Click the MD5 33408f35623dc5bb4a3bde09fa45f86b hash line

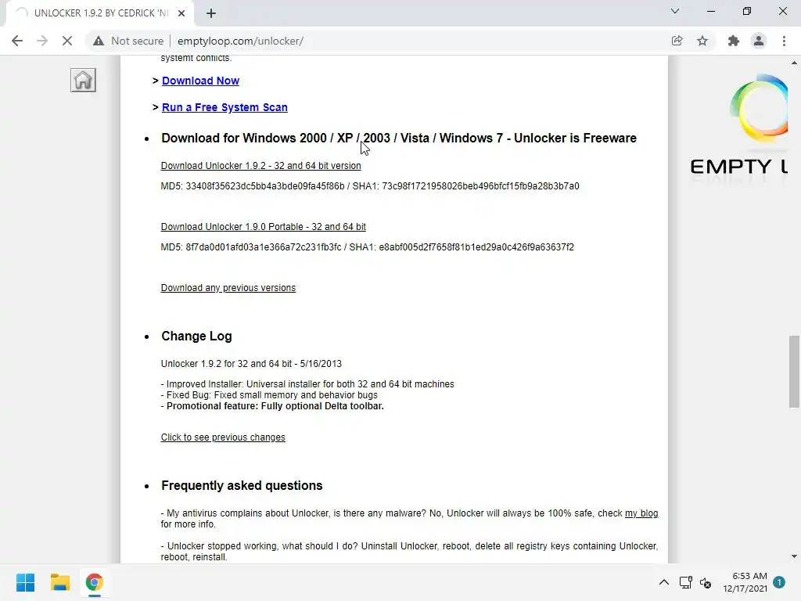point(370,186)
